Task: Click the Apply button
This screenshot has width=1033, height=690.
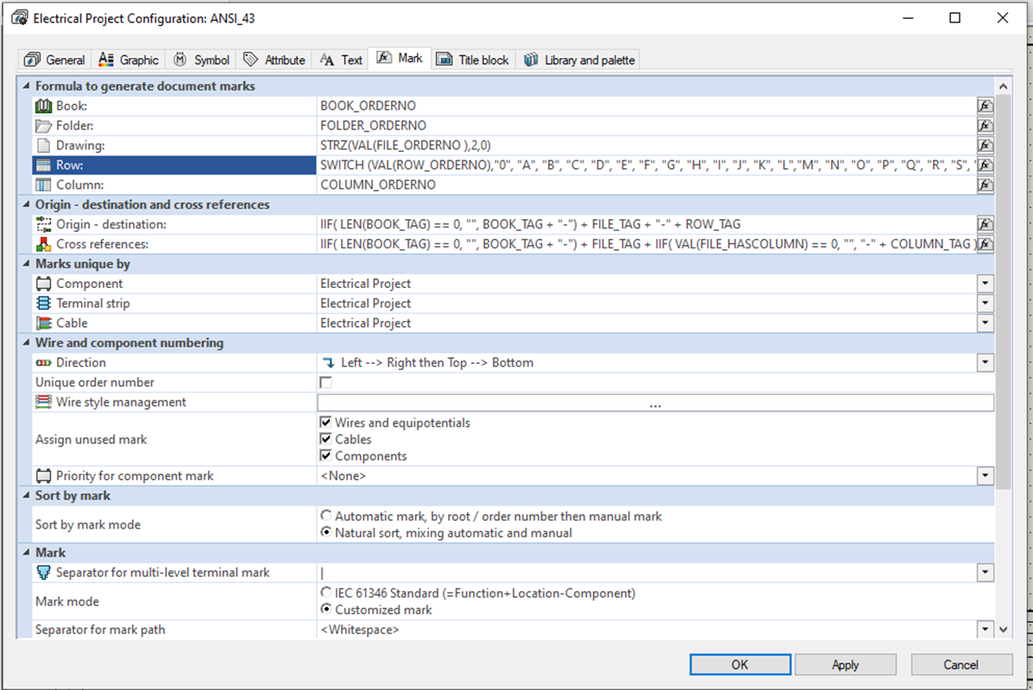Action: click(846, 664)
